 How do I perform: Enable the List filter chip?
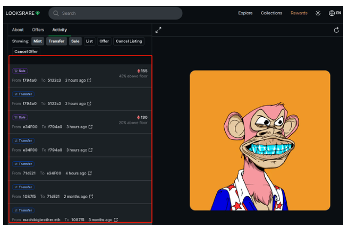pyautogui.click(x=89, y=41)
